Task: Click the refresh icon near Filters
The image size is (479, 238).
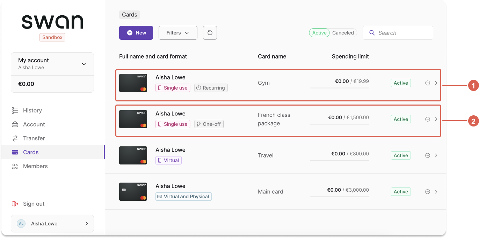Action: (x=210, y=32)
